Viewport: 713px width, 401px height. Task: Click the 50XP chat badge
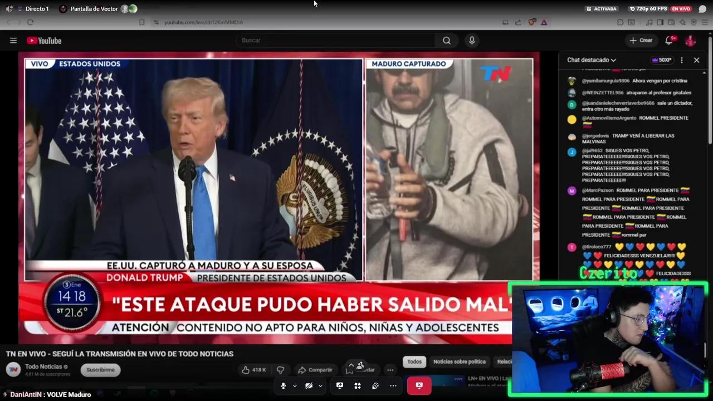click(x=662, y=60)
